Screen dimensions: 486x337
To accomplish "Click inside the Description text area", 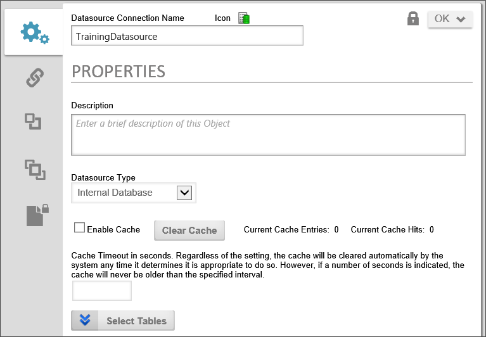I will click(x=268, y=134).
